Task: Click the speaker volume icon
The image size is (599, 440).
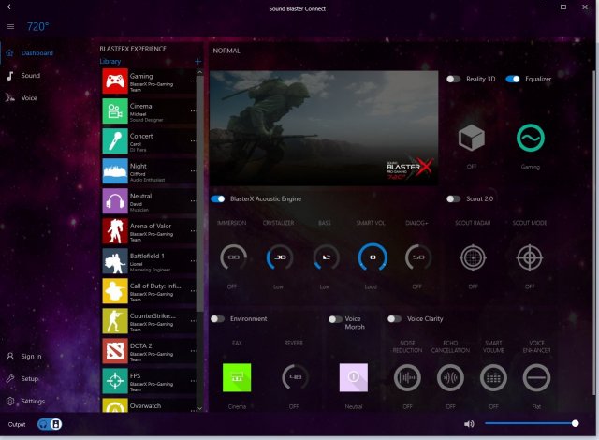Action: coord(469,424)
